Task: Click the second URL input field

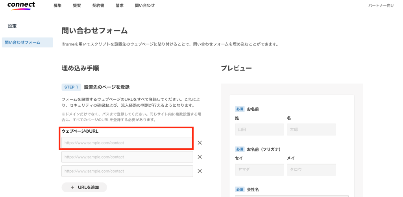Action: point(127,157)
